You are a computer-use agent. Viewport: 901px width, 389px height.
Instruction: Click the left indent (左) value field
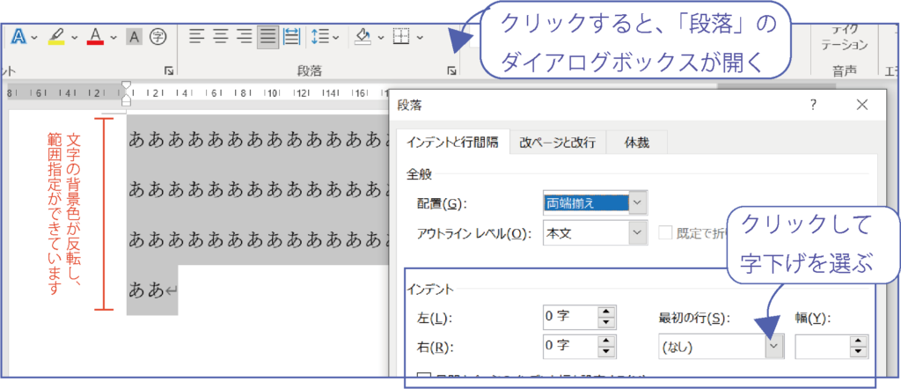point(569,317)
